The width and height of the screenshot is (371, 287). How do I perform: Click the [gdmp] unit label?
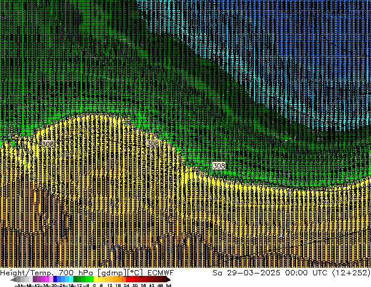112,273
